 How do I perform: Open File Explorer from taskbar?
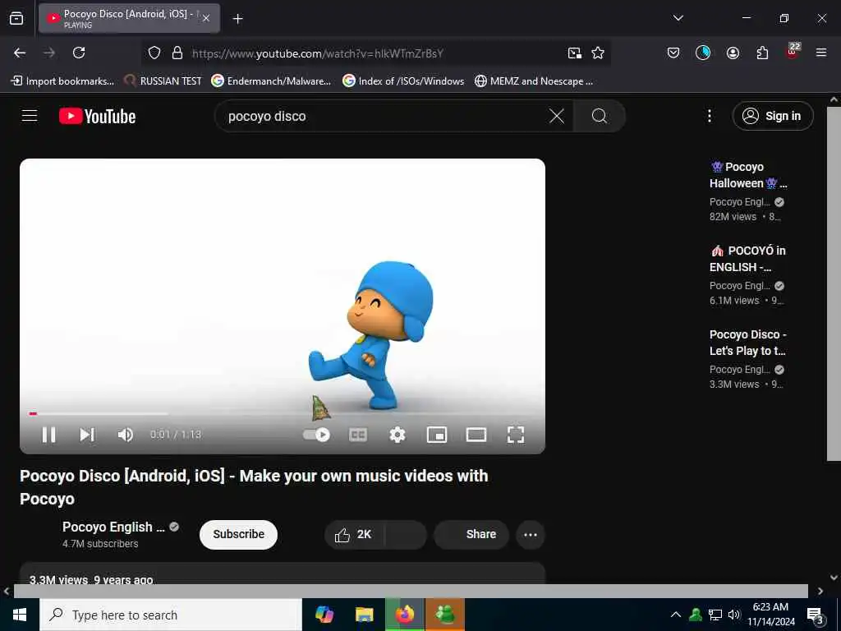pos(364,615)
